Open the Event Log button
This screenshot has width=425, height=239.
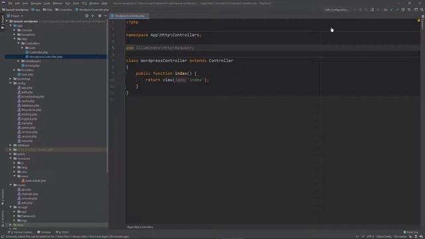pos(410,232)
